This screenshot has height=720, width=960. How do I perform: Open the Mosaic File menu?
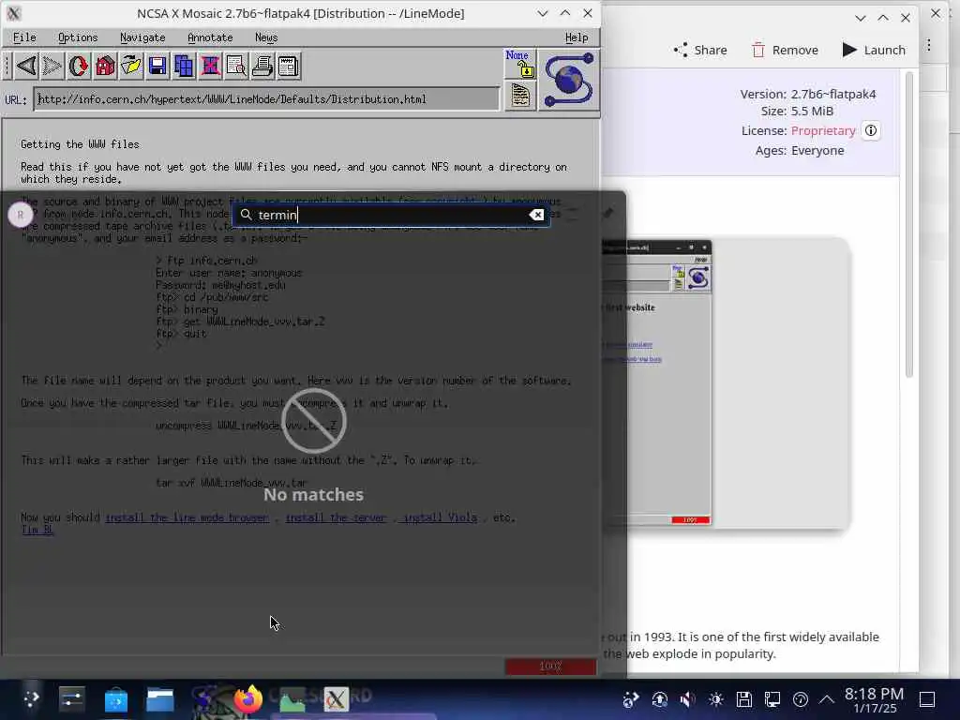pos(24,37)
